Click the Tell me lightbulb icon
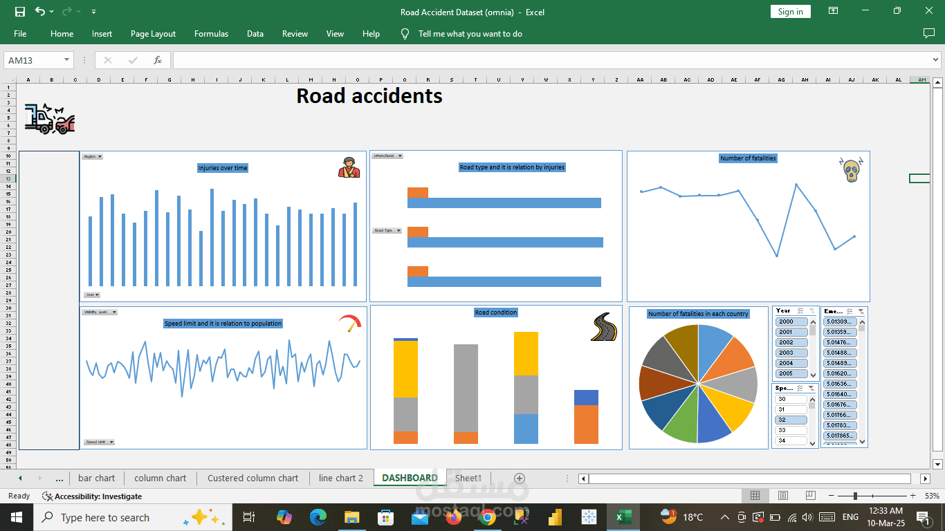 click(x=405, y=33)
